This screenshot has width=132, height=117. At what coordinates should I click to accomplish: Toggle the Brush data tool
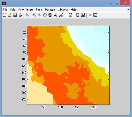pos(61,15)
